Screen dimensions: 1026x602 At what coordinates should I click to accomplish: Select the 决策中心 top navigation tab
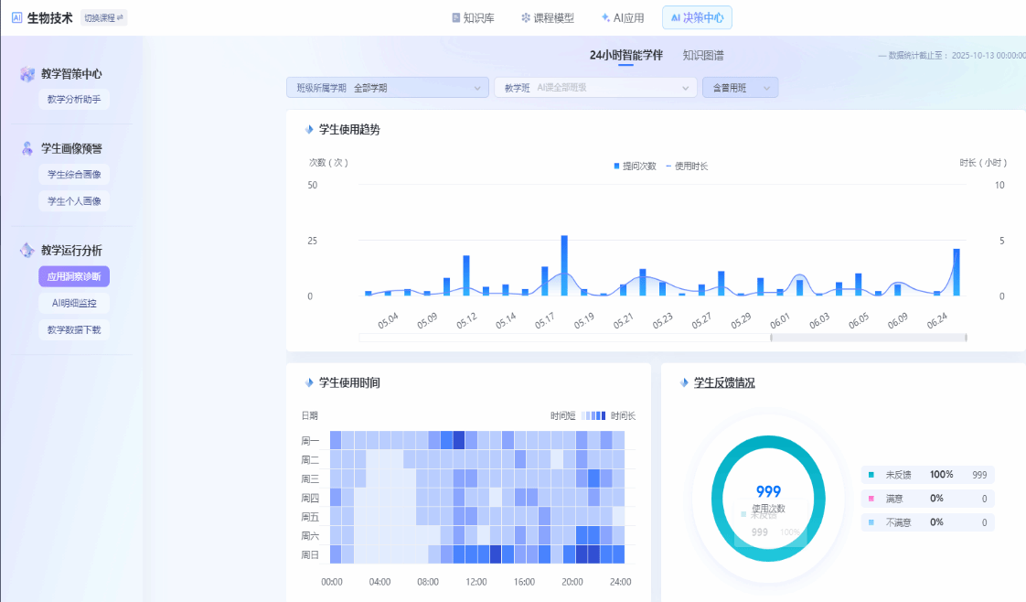pos(697,17)
